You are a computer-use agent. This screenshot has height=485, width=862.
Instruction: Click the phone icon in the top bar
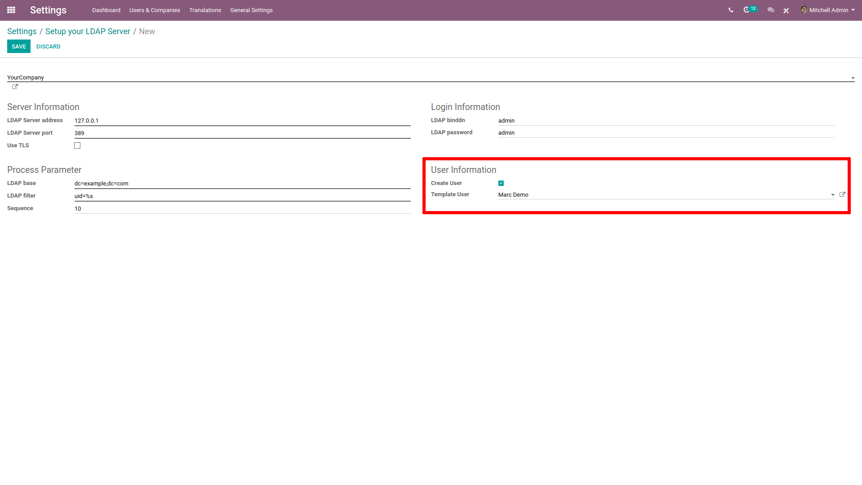(x=730, y=10)
